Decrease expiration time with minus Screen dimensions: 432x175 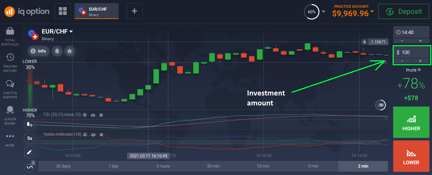pos(402,41)
